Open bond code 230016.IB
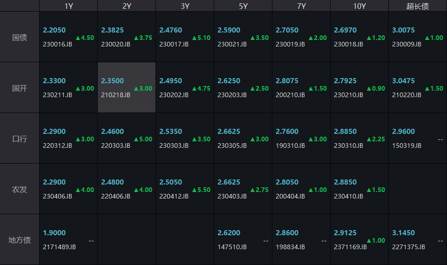Screen dimensions: 447x265 pos(57,44)
